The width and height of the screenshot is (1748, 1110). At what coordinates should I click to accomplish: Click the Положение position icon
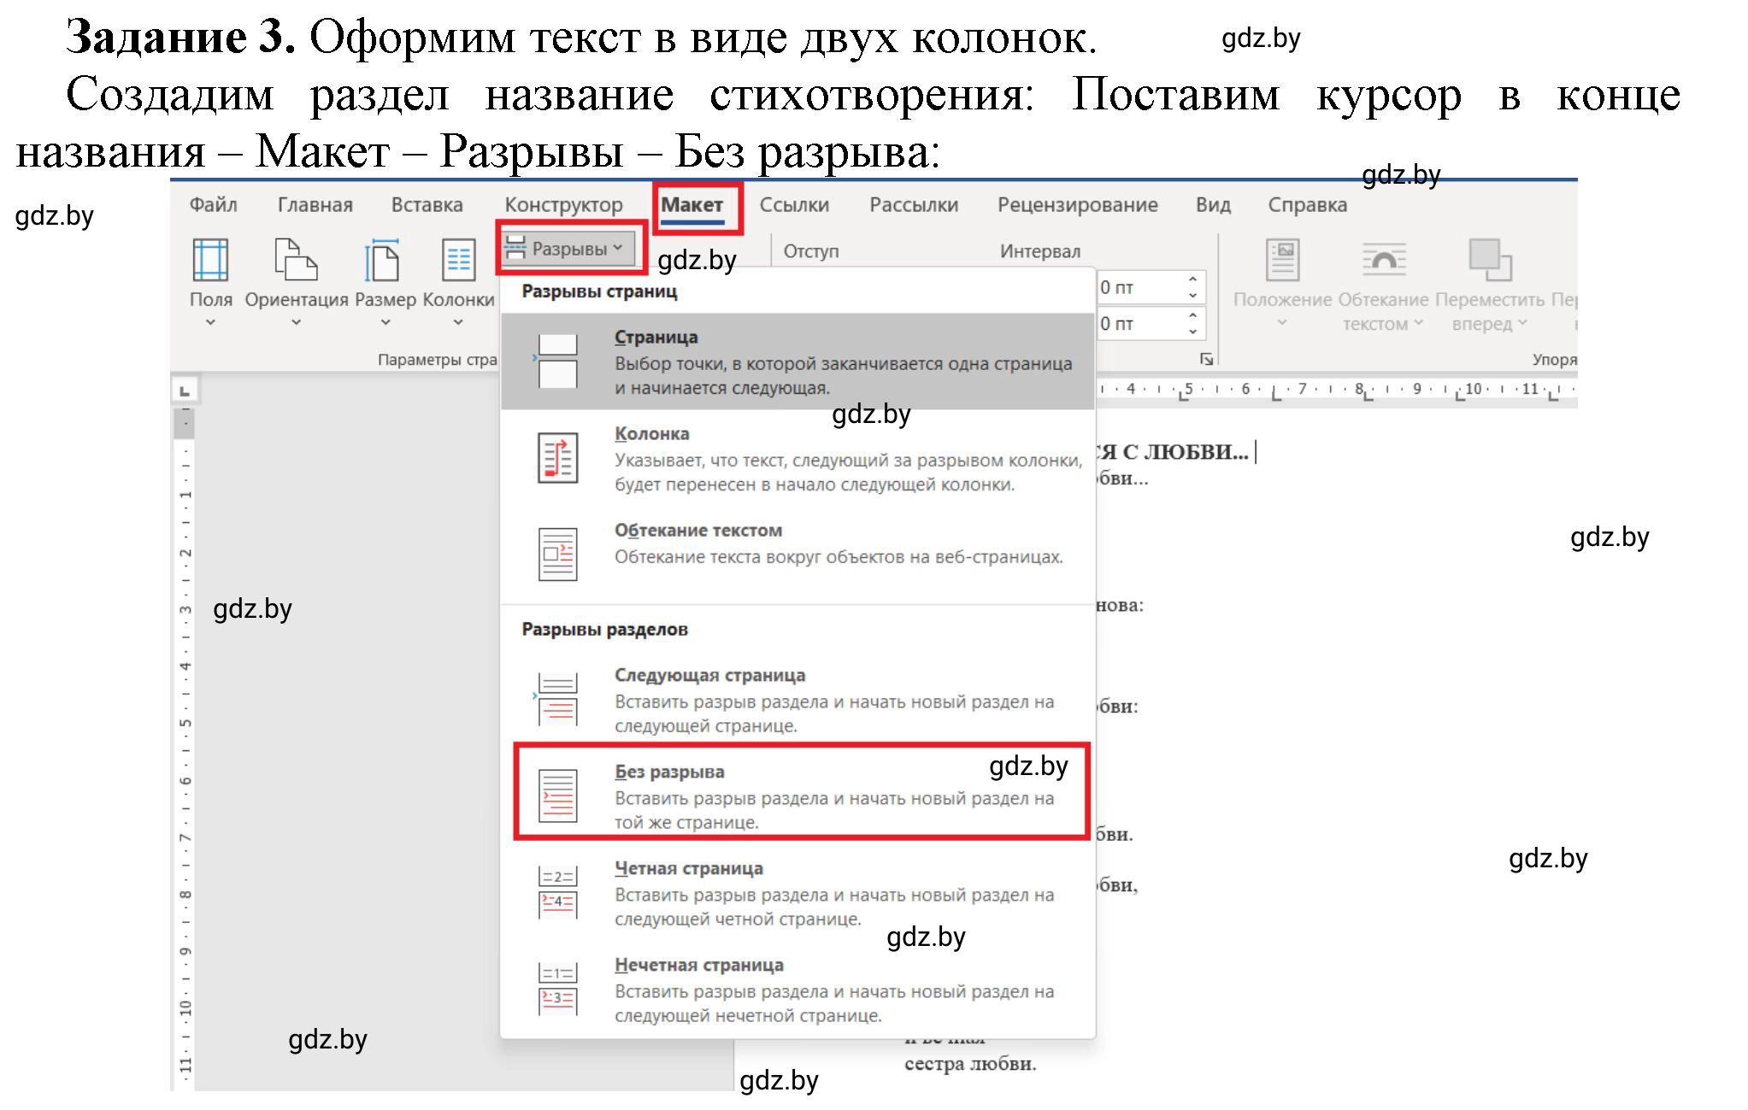coord(1283,260)
